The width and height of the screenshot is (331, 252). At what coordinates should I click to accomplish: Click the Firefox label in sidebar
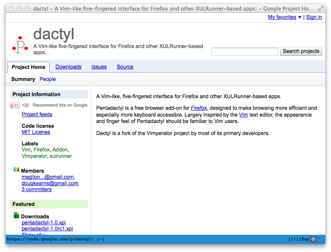click(x=42, y=150)
